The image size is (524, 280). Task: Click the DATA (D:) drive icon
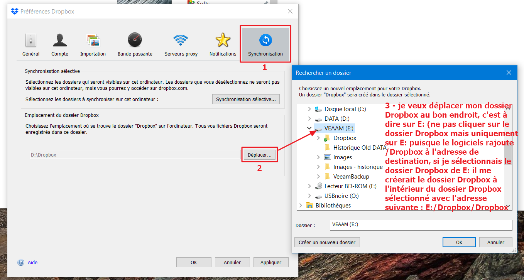(318, 119)
